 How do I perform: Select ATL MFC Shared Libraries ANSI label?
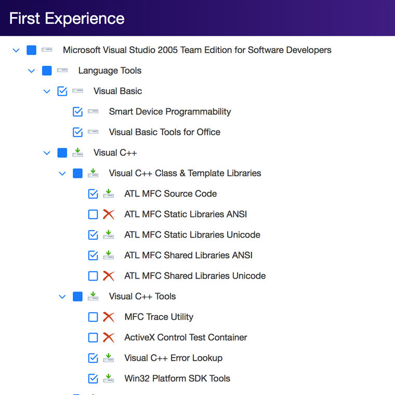click(x=189, y=255)
